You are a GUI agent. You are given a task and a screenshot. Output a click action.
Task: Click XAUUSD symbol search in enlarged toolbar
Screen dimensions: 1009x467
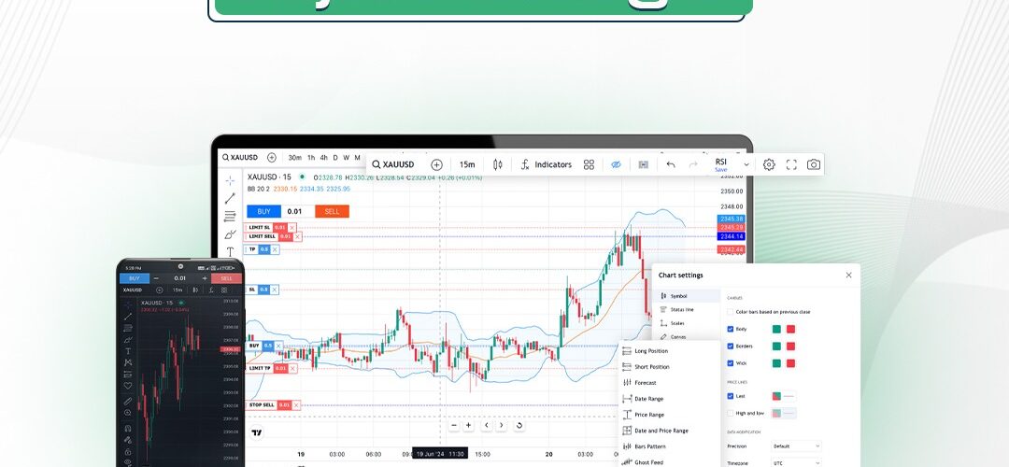[393, 164]
